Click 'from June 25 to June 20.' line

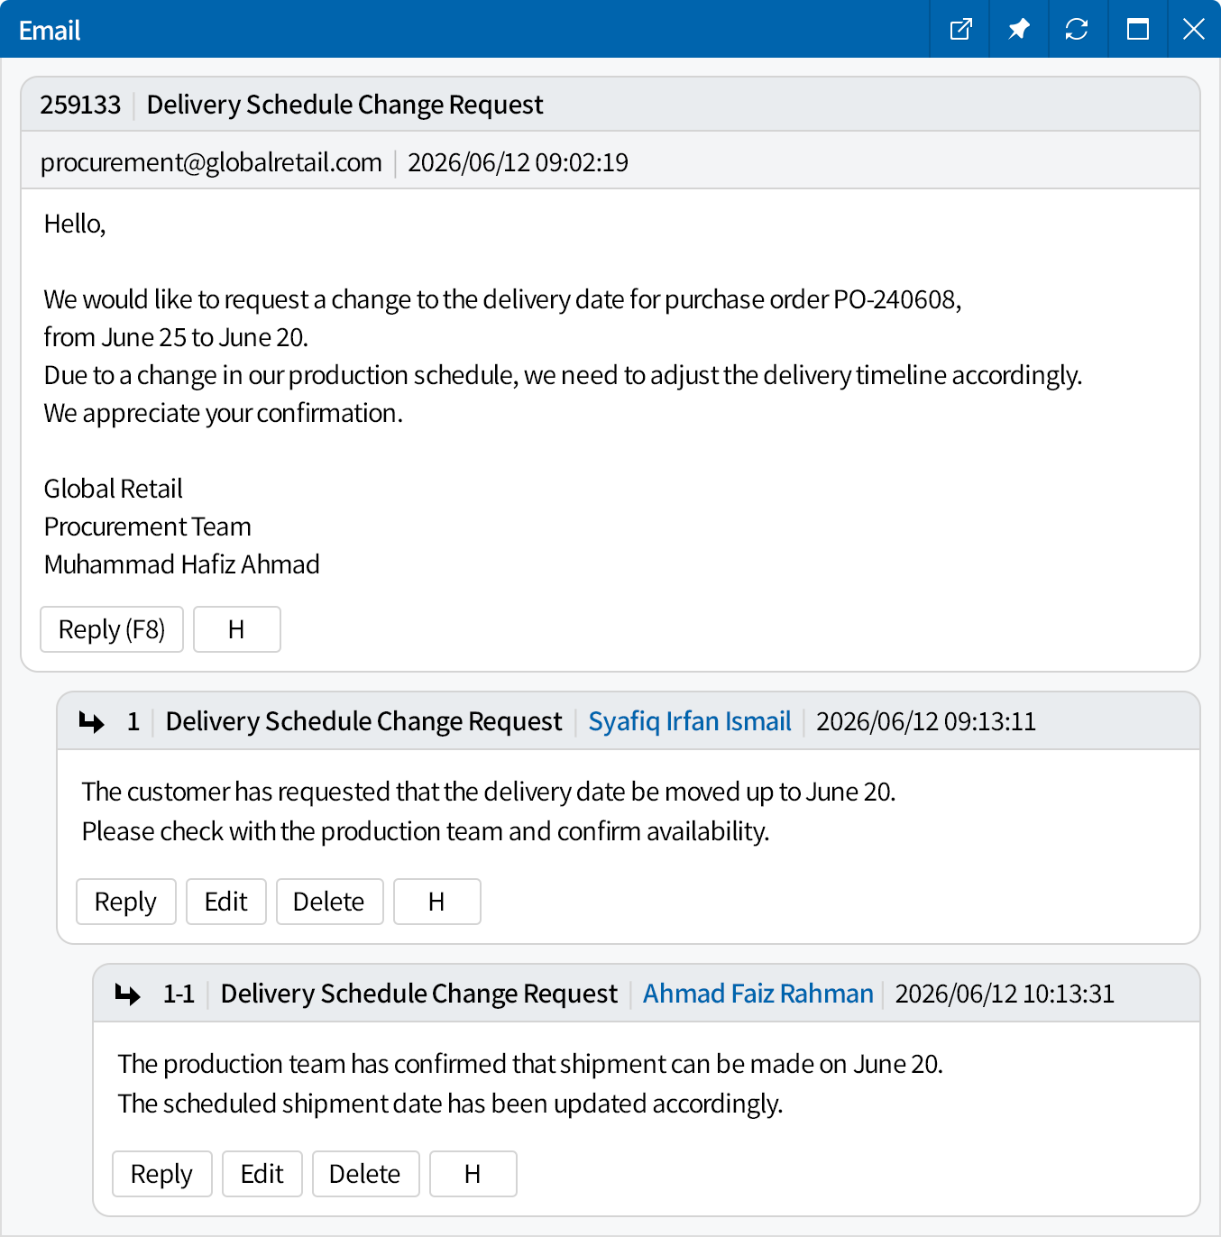(177, 337)
